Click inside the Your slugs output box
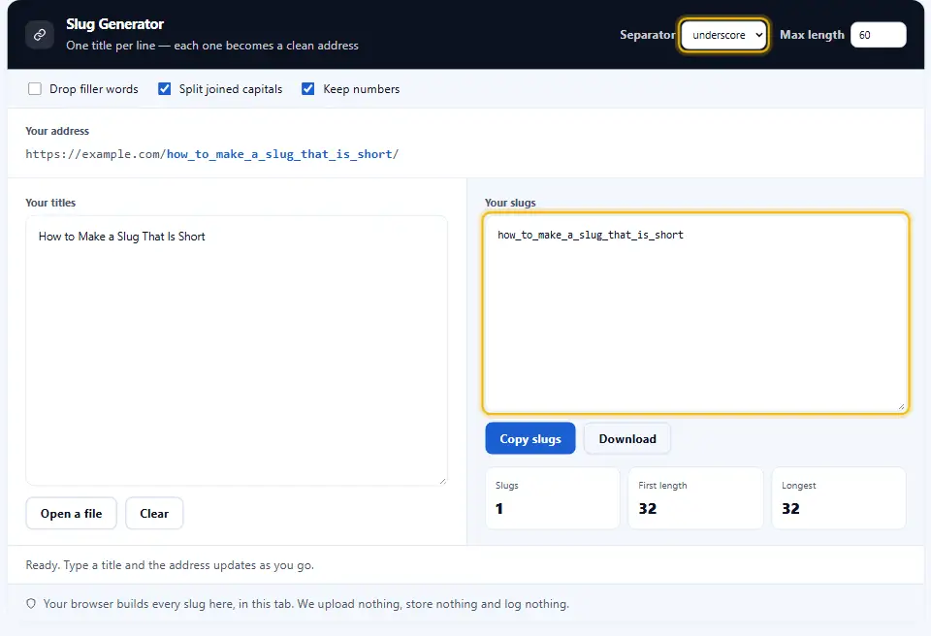This screenshot has height=636, width=931. pos(695,313)
